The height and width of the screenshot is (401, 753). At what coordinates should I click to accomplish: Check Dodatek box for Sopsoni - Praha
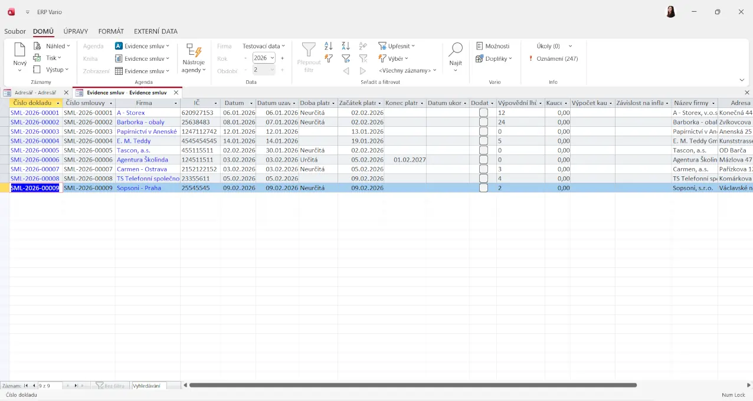pos(483,188)
